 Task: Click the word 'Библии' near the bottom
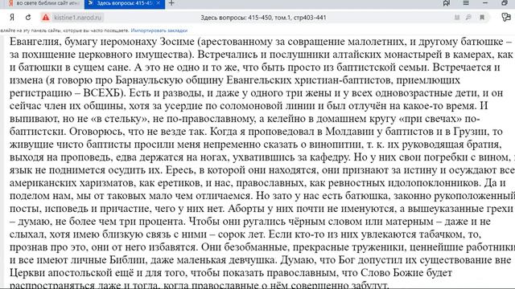point(127,260)
